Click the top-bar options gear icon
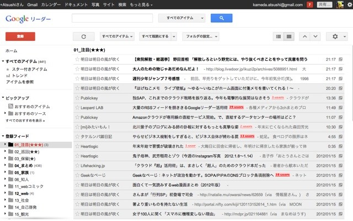The height and width of the screenshot is (221, 353). tap(350, 4)
